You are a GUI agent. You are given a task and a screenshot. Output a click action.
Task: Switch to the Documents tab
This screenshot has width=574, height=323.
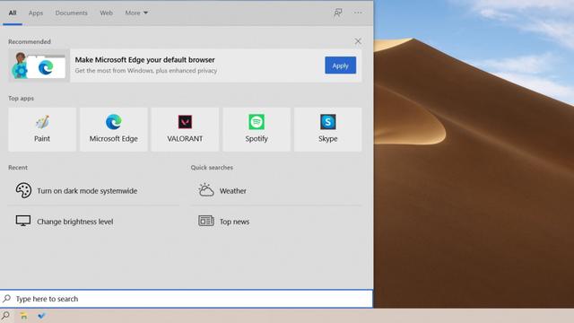72,13
